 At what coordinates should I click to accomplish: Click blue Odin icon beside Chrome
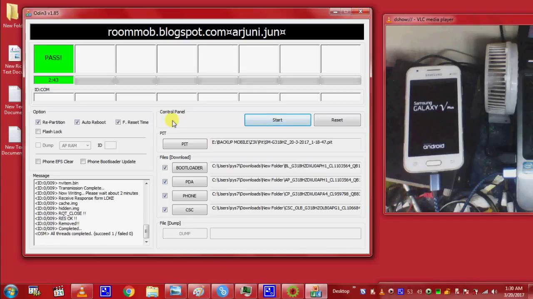(x=105, y=292)
